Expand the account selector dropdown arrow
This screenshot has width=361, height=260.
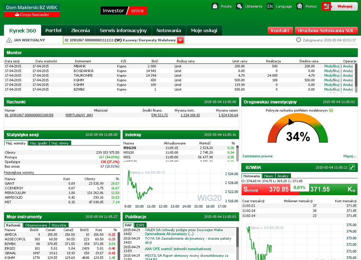(x=180, y=40)
